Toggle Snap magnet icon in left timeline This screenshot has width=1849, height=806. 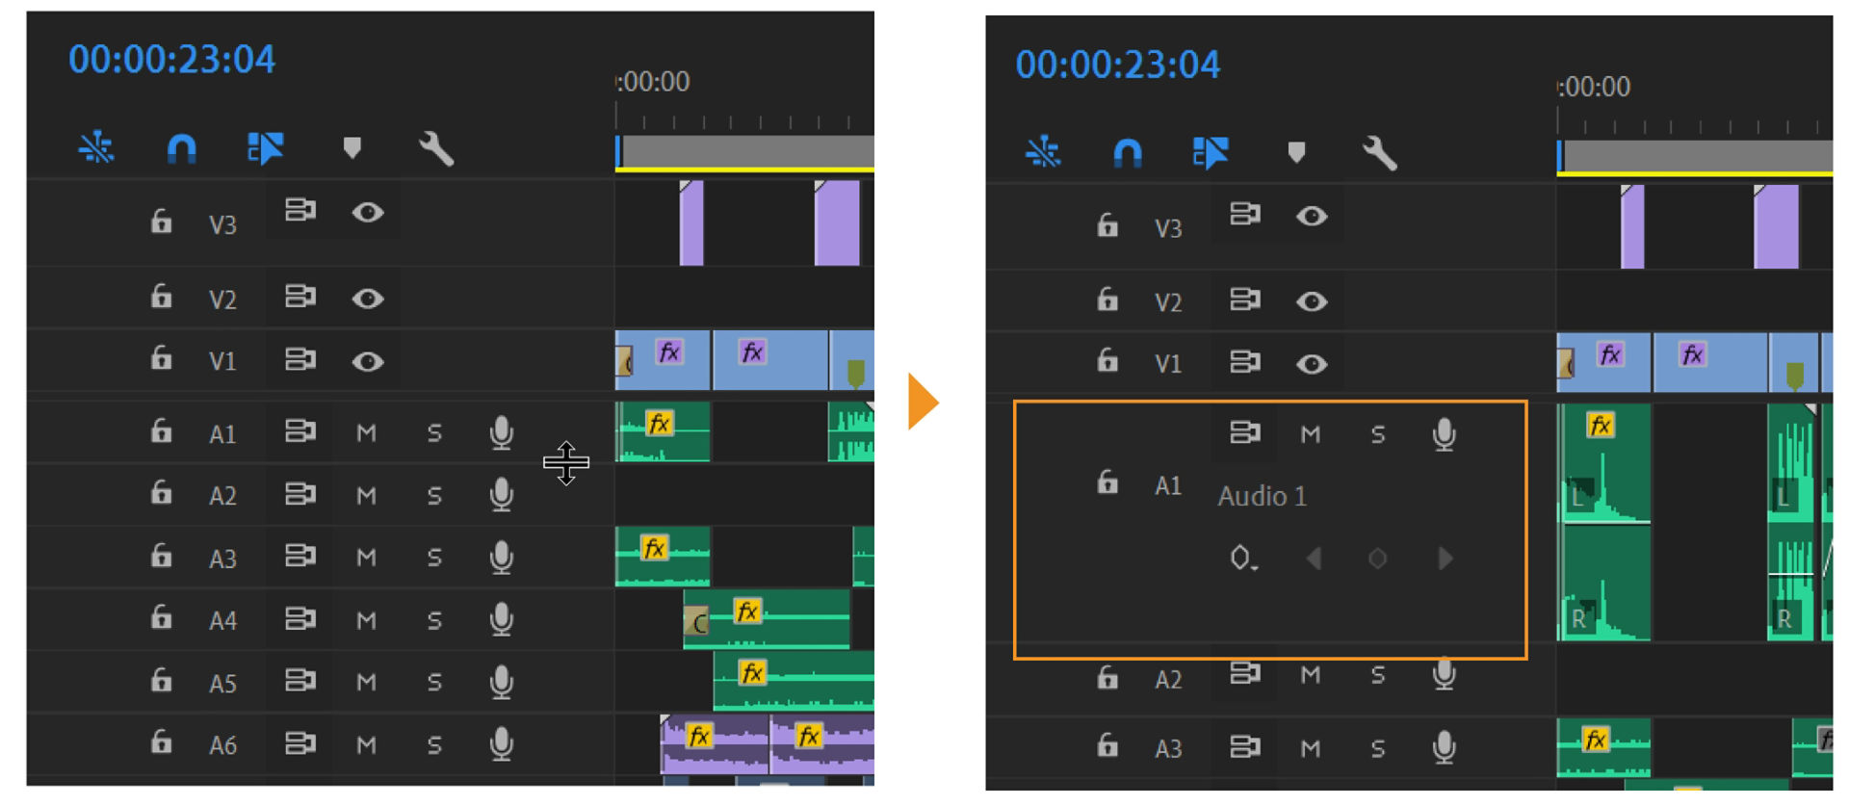coord(181,148)
